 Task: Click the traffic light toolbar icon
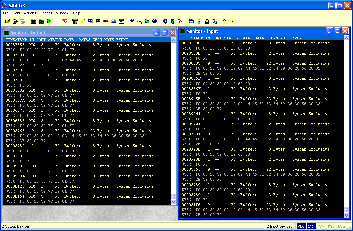click(173, 21)
